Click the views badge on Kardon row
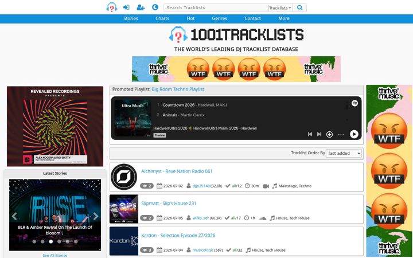The image size is (413, 258). coord(147,250)
